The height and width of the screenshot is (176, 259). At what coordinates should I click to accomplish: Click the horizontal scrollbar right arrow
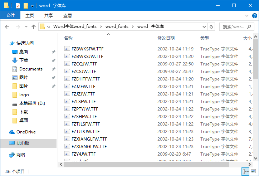coord(249,165)
